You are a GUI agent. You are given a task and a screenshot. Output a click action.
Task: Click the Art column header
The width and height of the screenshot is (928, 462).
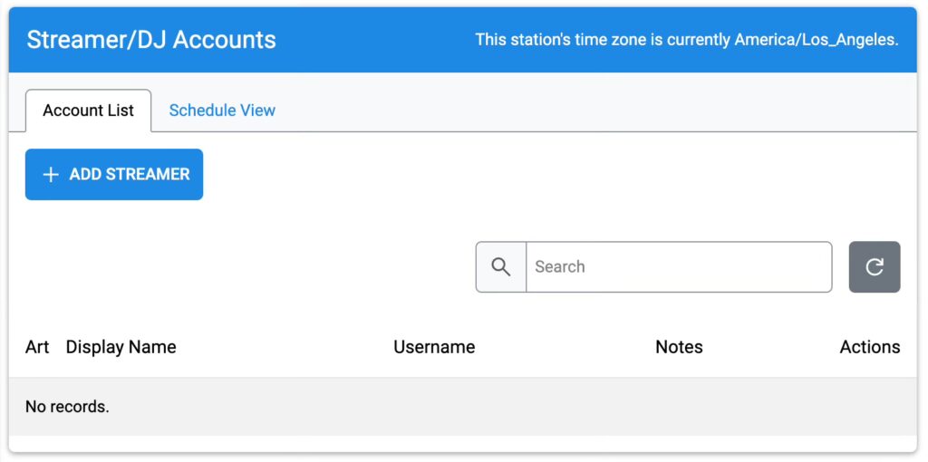[x=36, y=347]
